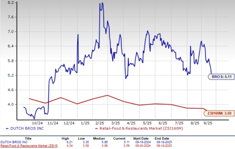Click the Title column header
This screenshot has width=235, height=149.
[28, 138]
